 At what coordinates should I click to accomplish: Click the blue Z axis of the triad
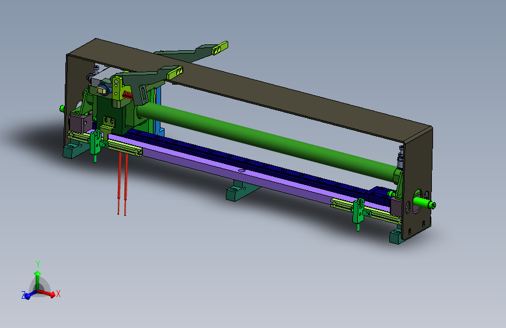click(31, 294)
